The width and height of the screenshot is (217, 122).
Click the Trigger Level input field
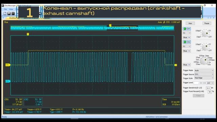(200, 83)
